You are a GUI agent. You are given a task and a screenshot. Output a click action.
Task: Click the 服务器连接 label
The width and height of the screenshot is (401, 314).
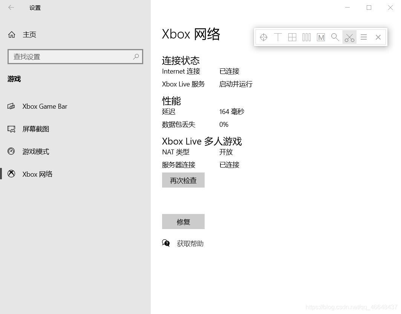tap(179, 165)
